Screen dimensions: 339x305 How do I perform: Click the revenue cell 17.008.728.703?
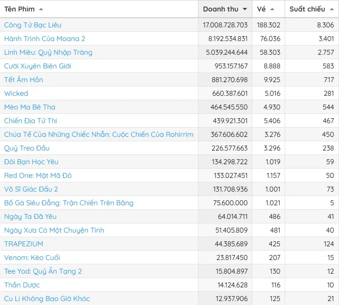click(225, 25)
